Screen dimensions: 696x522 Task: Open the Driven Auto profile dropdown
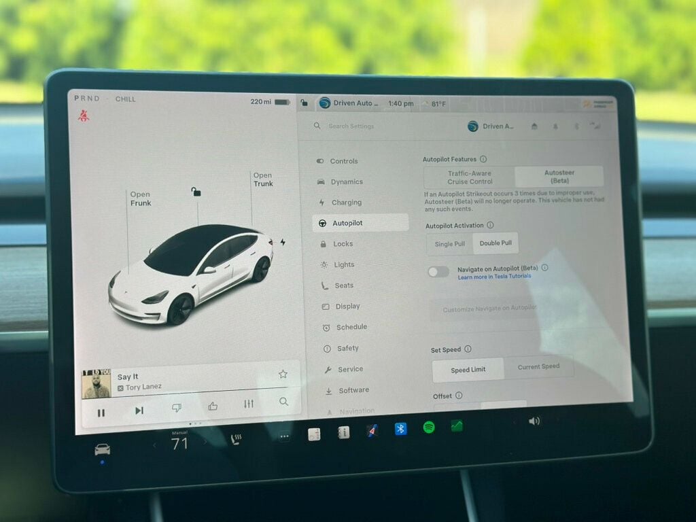pos(491,126)
